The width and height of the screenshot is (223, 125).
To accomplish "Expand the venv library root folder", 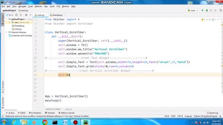I will (x=9, y=22).
